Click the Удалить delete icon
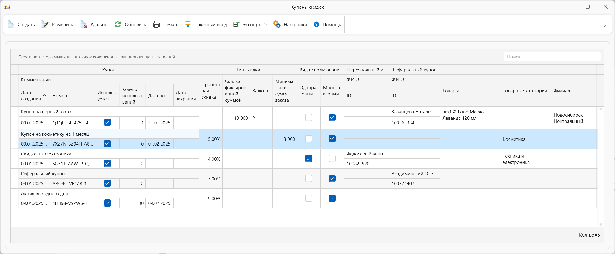This screenshot has width=615, height=254. coord(84,24)
